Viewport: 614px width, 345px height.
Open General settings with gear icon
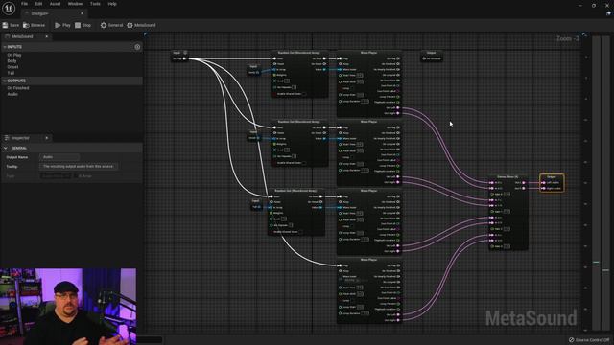point(111,25)
